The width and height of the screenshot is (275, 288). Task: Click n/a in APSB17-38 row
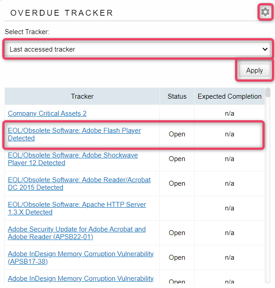point(229,257)
